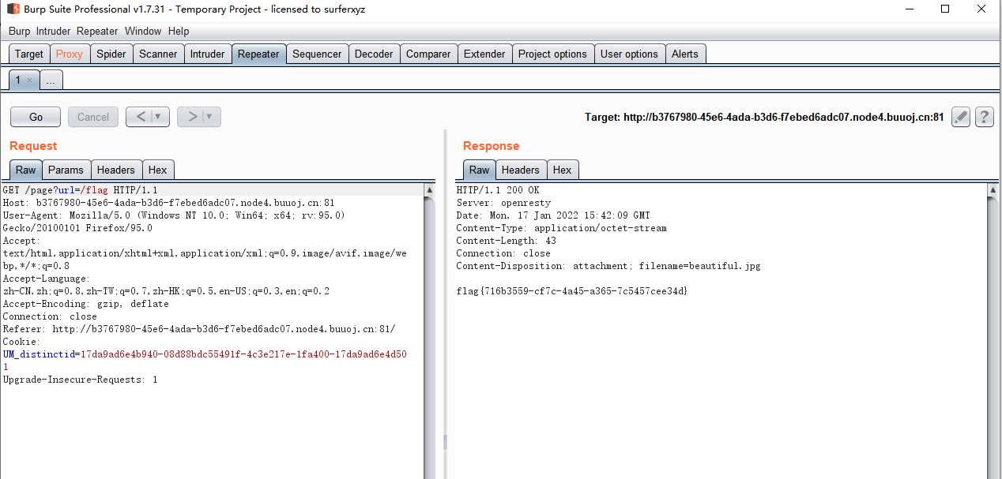Click the Request section heading

click(x=33, y=146)
